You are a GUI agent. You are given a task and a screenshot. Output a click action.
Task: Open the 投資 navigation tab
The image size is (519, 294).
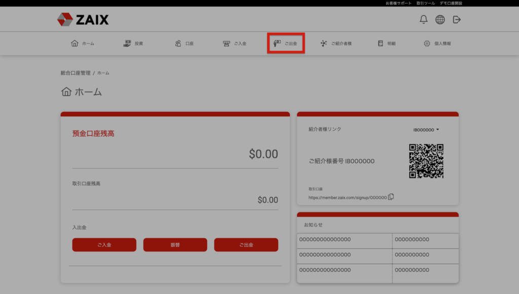click(133, 44)
